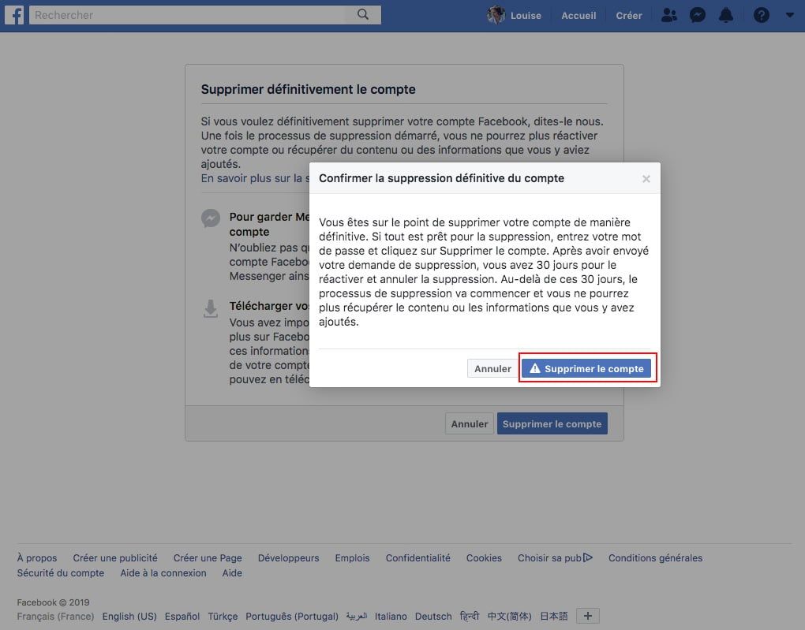This screenshot has height=630, width=805.
Task: Switch language to Português (Portugal)
Action: pyautogui.click(x=291, y=616)
